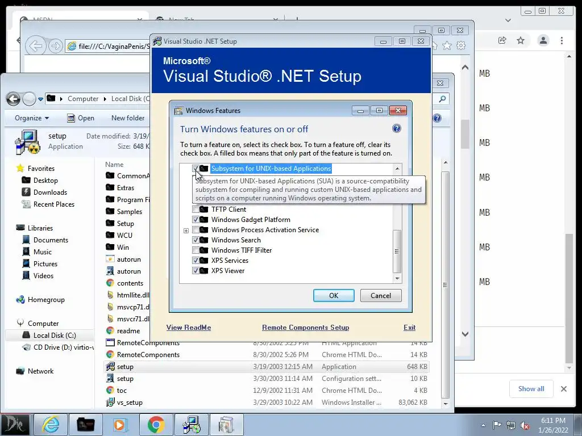Open the Chrome profile avatar menu
The image size is (582, 436).
point(543,40)
